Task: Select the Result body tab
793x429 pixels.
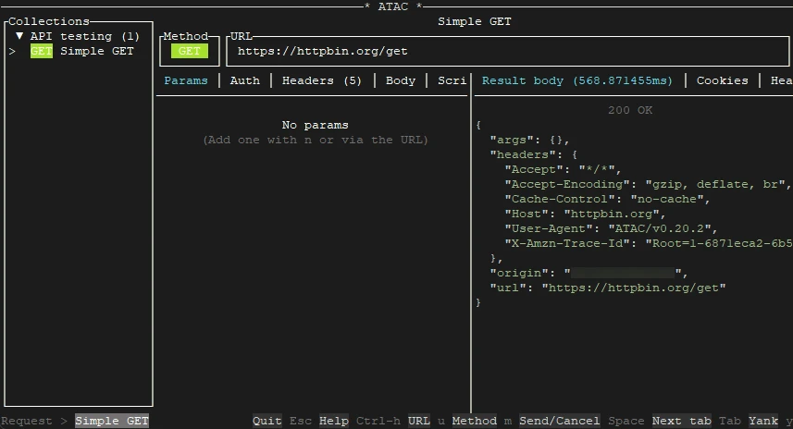Action: coord(577,80)
